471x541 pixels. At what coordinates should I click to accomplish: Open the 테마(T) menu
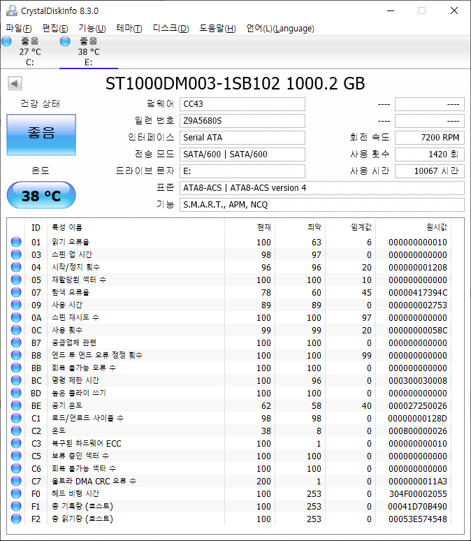pos(129,29)
